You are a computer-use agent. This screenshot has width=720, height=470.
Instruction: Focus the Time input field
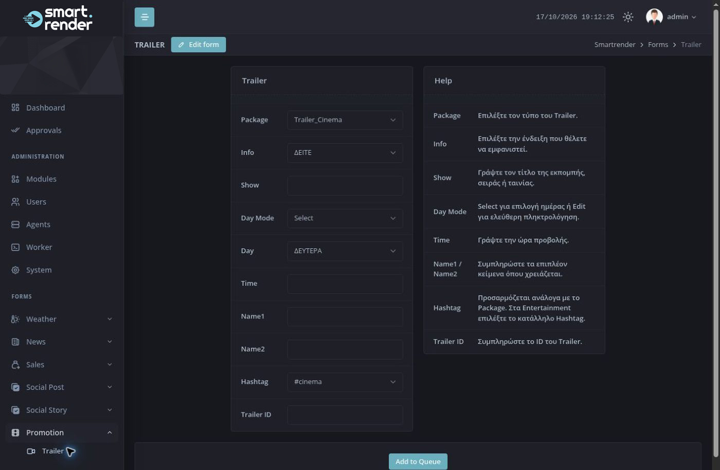(x=345, y=284)
